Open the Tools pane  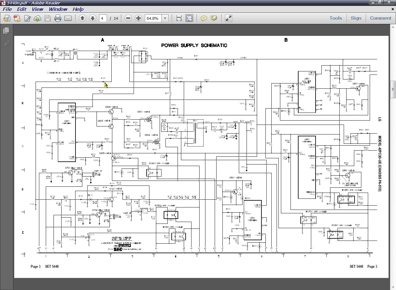(336, 18)
